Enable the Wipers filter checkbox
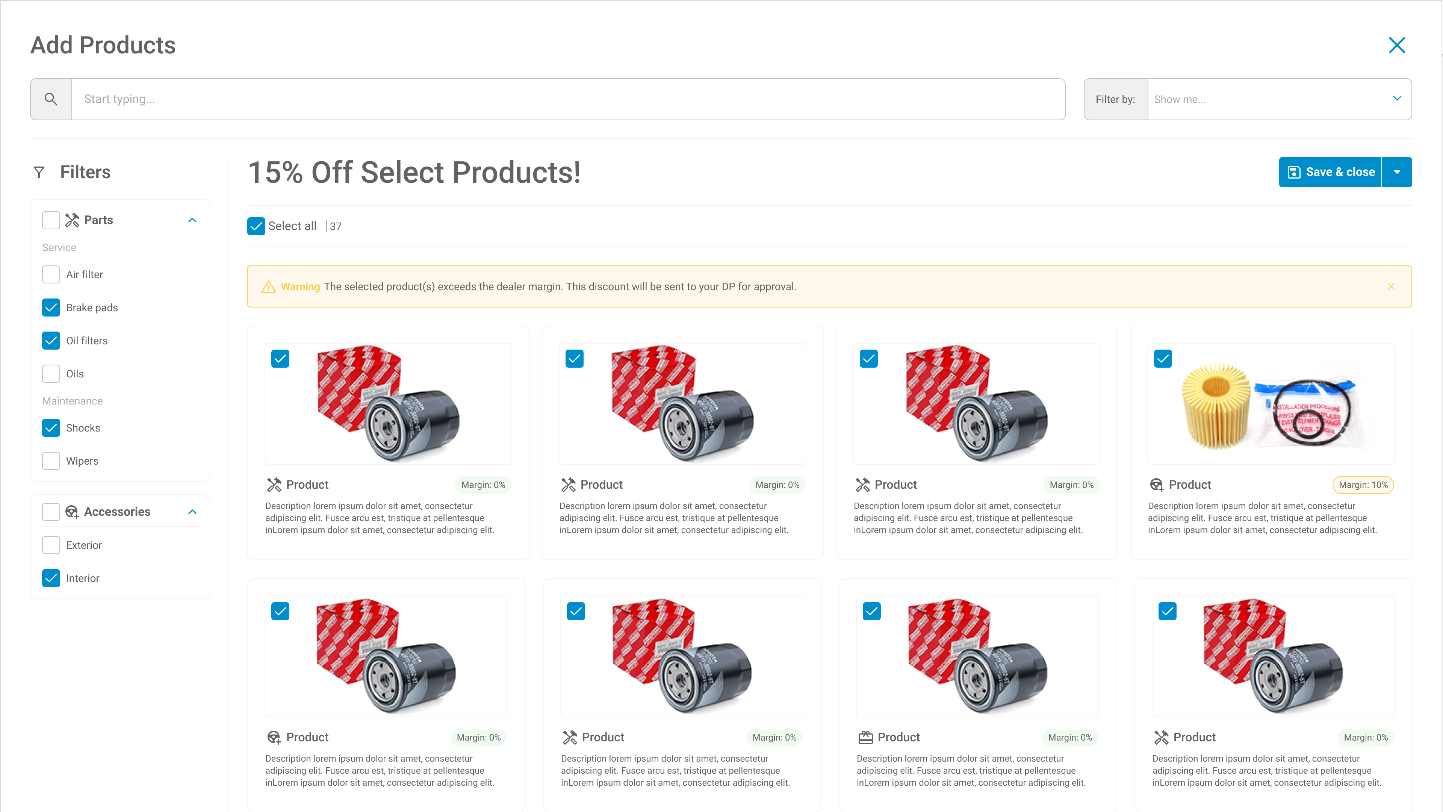Screen dimensions: 1443x812 point(51,461)
